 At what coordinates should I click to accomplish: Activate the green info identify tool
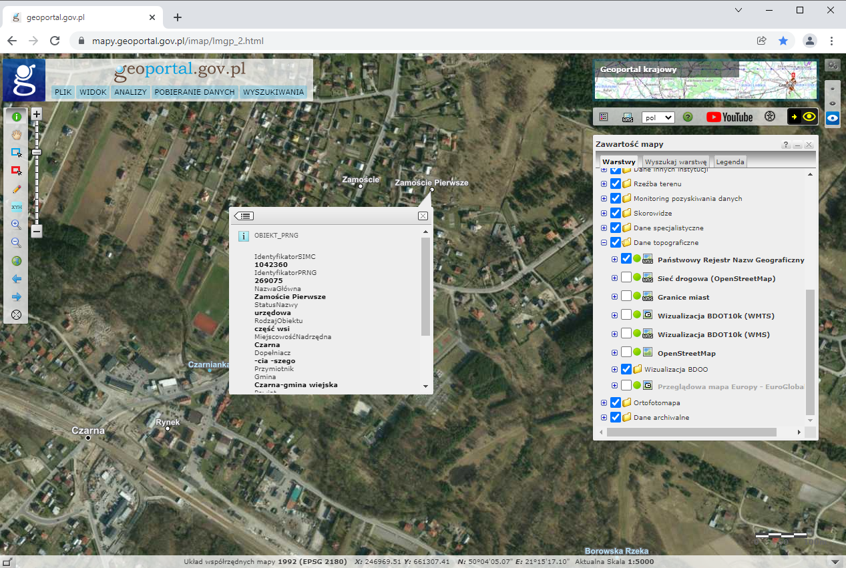click(17, 116)
